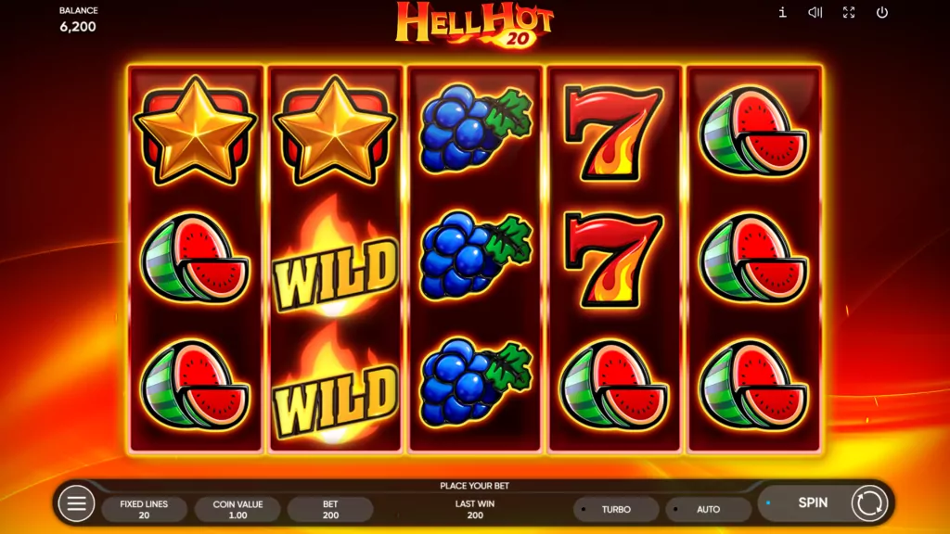Click the SPIN button
Viewport: 950px width, 534px height.
(813, 502)
